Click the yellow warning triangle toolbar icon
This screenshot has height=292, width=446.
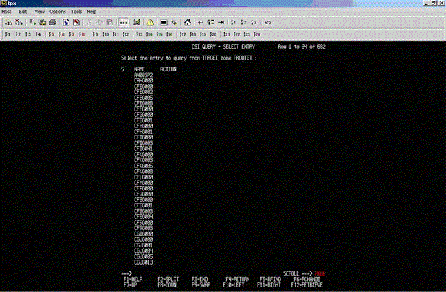pos(150,22)
